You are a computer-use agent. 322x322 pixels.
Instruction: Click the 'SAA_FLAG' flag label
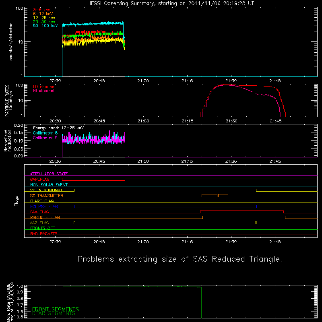[39, 212]
